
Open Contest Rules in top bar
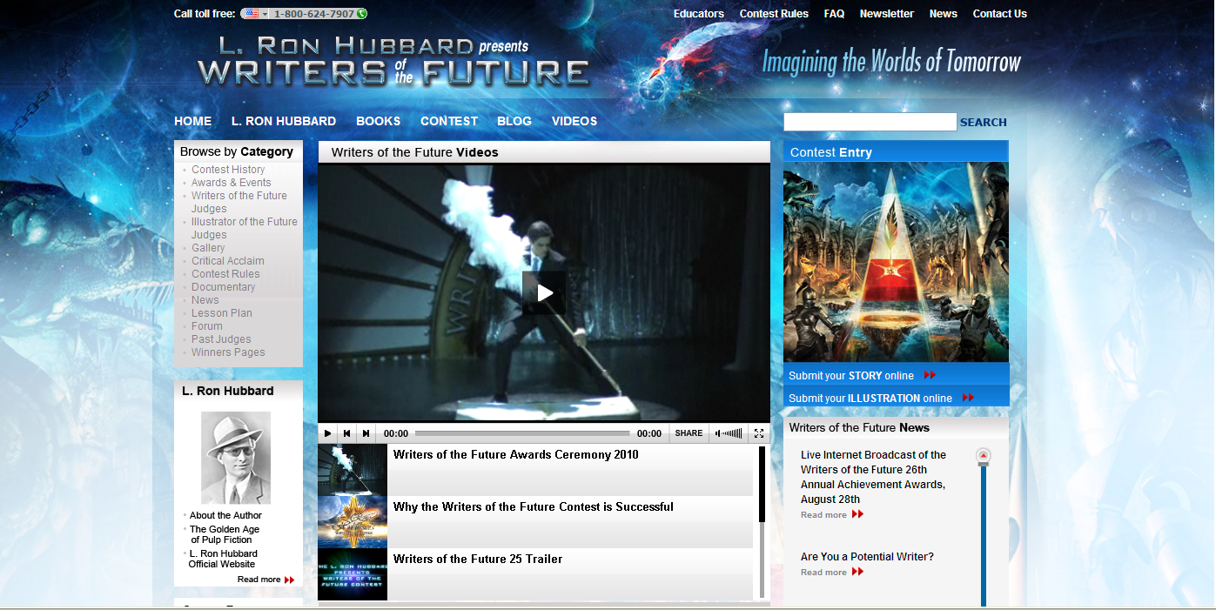coord(774,14)
